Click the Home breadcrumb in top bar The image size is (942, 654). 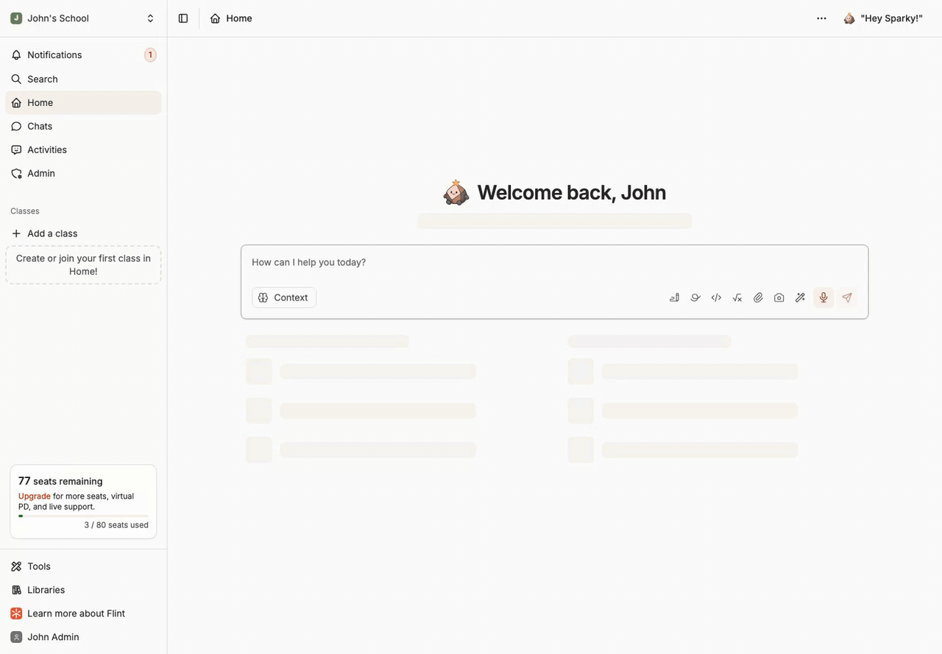click(231, 18)
